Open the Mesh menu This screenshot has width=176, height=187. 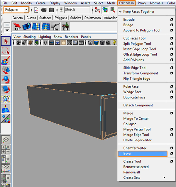point(111,3)
